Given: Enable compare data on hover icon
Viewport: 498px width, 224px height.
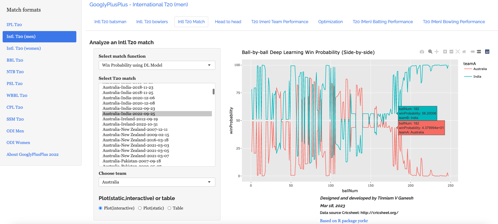Looking at the screenshot, I should click(479, 52).
